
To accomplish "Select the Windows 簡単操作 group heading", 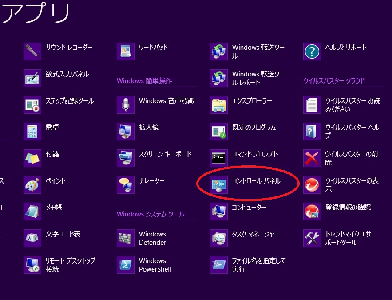I will coord(144,81).
